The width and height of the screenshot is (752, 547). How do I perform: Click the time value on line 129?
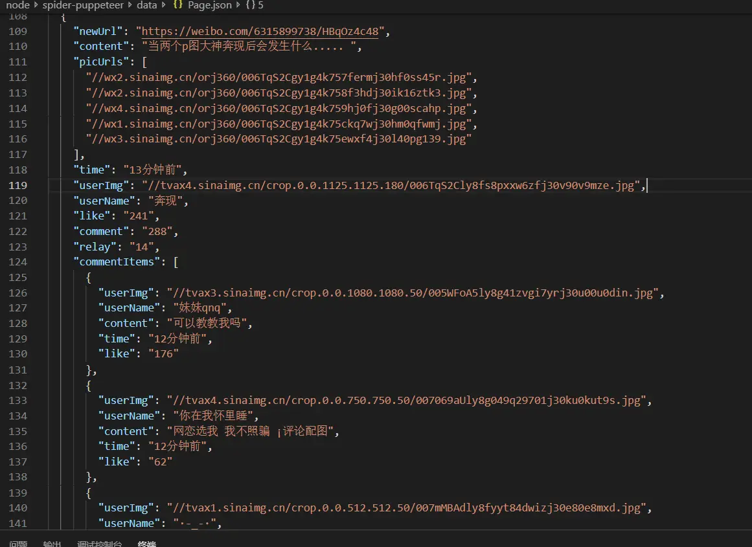tap(177, 339)
